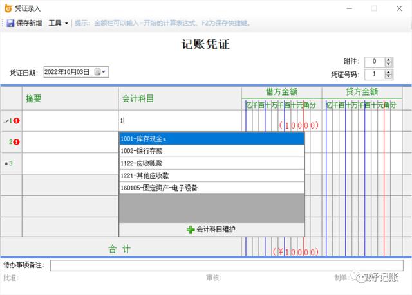Click the 保存新增 button label

tap(29, 23)
